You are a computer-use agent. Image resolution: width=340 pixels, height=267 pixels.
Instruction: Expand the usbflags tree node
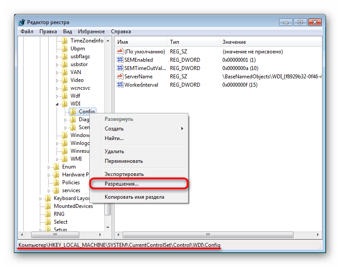click(x=57, y=57)
